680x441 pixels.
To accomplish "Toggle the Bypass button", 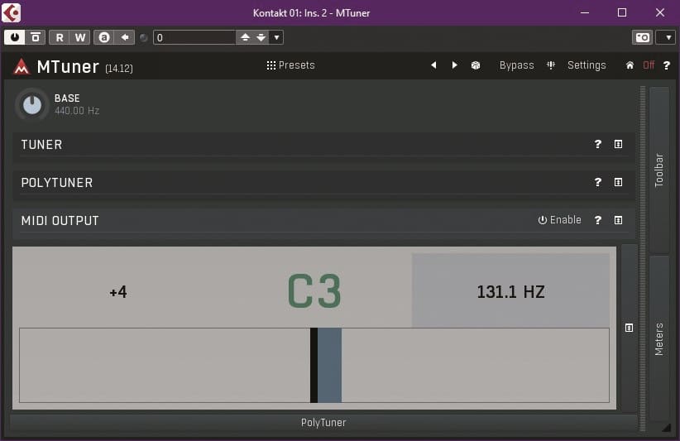I will pos(516,65).
